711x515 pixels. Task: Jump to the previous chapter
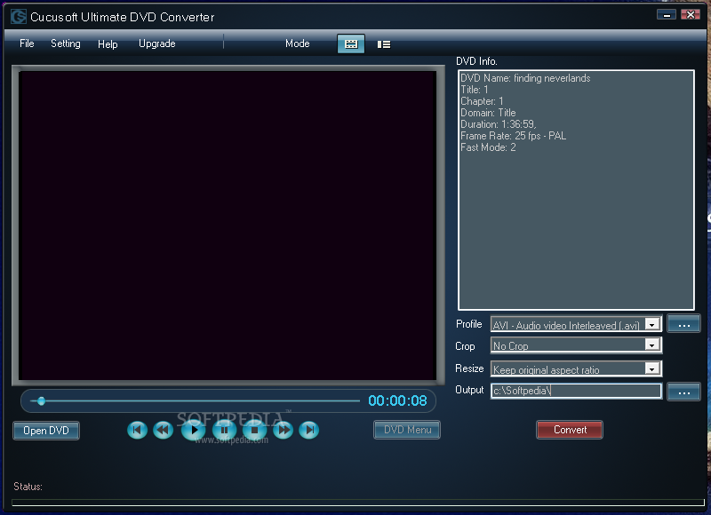pyautogui.click(x=137, y=430)
